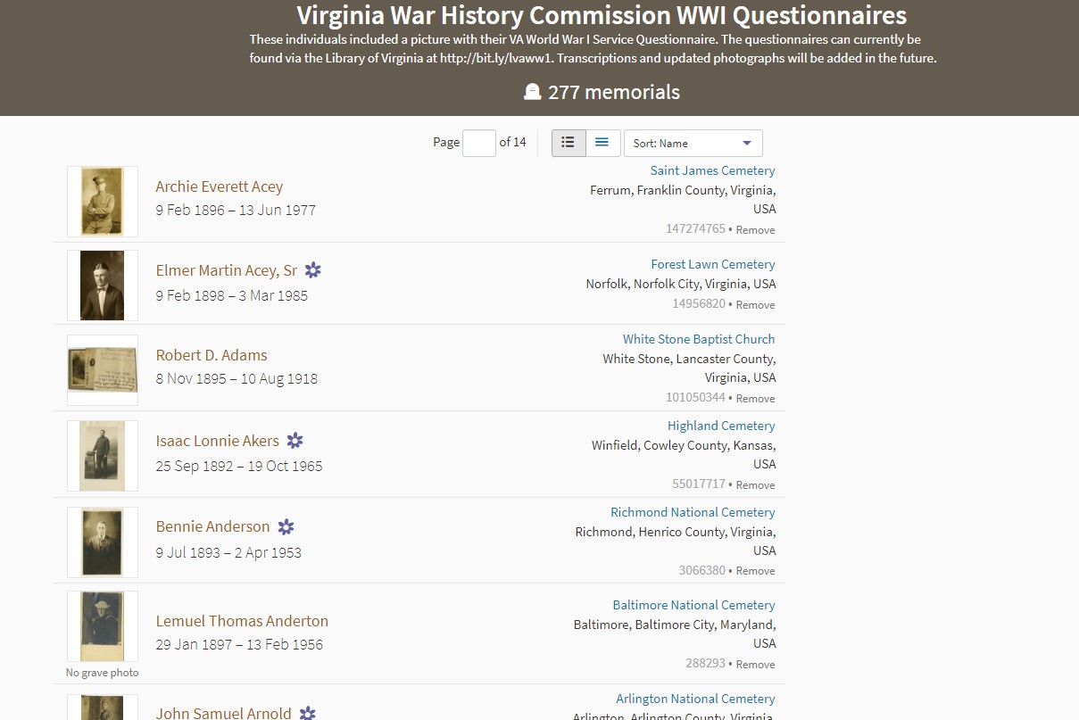Open the Archie Everett Acey memorial

(219, 186)
